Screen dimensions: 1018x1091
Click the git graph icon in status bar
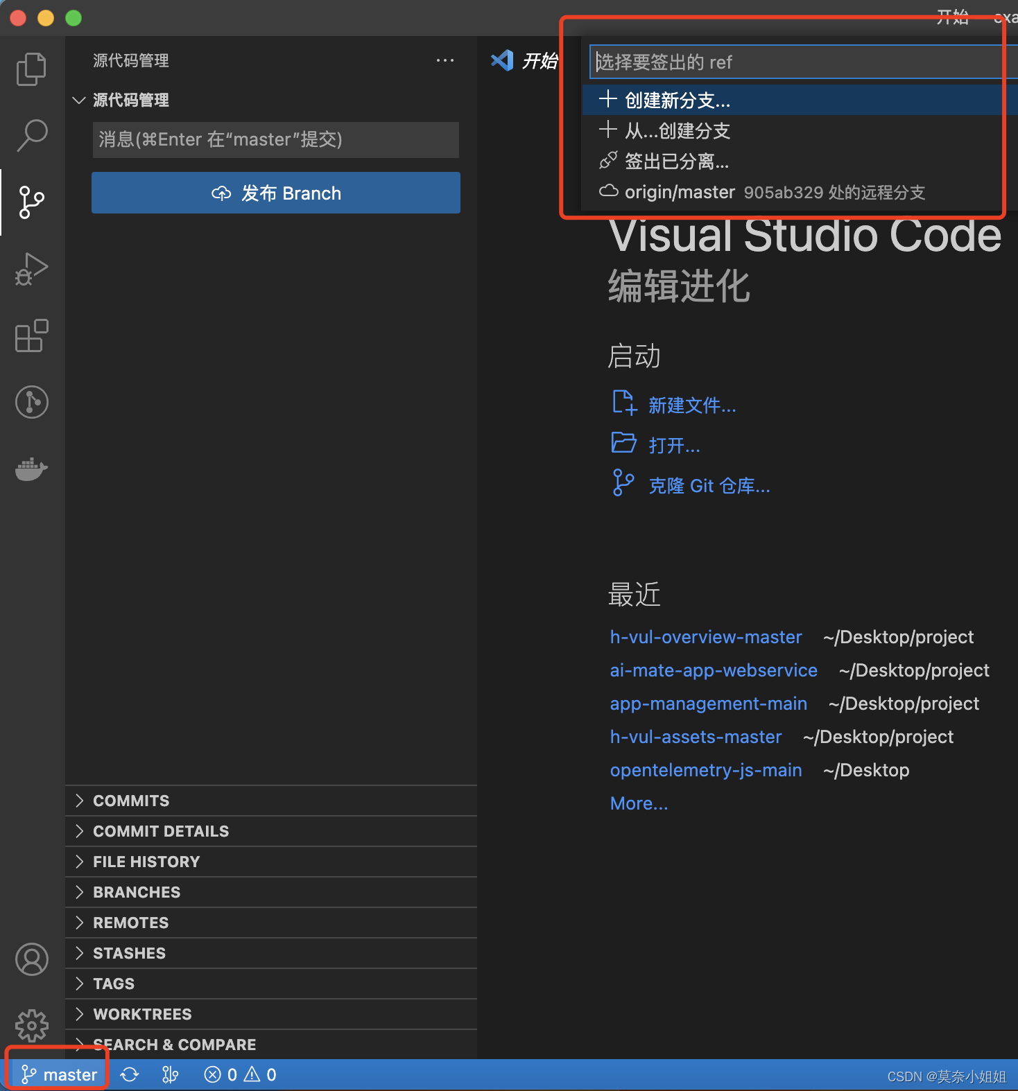[170, 1075]
